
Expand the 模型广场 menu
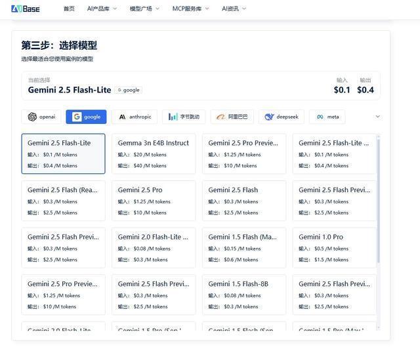pyautogui.click(x=144, y=9)
